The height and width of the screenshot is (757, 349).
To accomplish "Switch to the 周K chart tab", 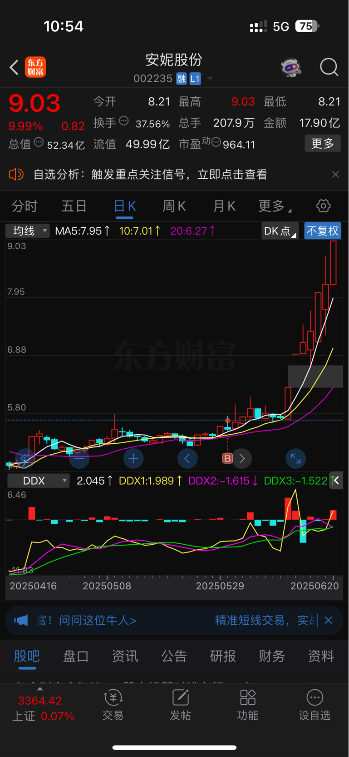I will coord(174,206).
